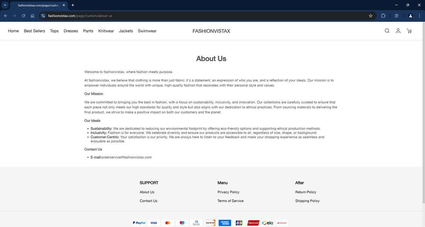The image size is (425, 227).
Task: Click the Maestro payment logo
Action: (x=182, y=223)
